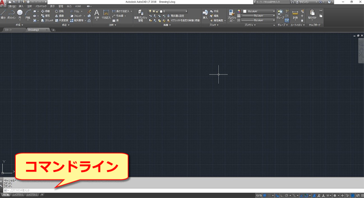364x198 pixels.
Task: Toggle the group selection button in Group panel
Action: (x=287, y=20)
